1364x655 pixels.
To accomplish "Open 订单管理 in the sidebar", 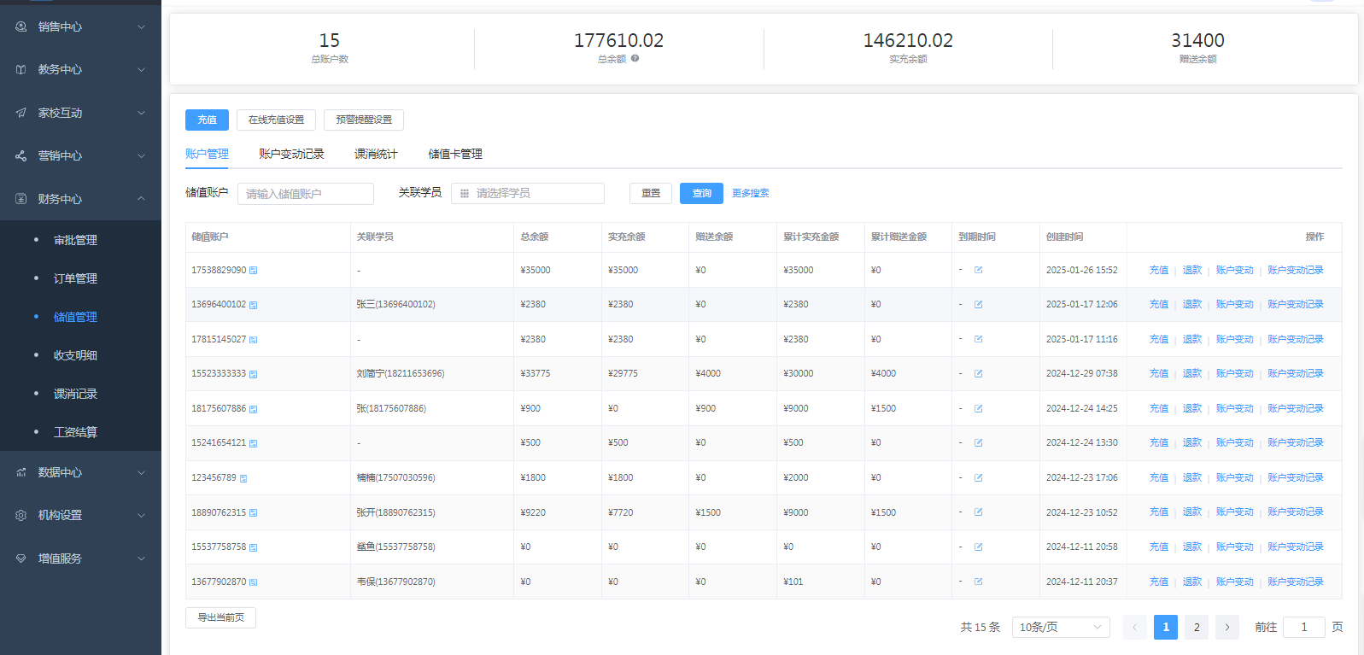I will pyautogui.click(x=75, y=278).
